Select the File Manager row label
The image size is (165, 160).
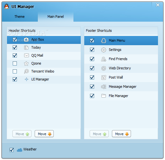119,96
